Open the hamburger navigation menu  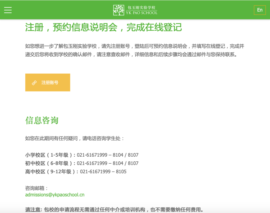pyautogui.click(x=8, y=10)
